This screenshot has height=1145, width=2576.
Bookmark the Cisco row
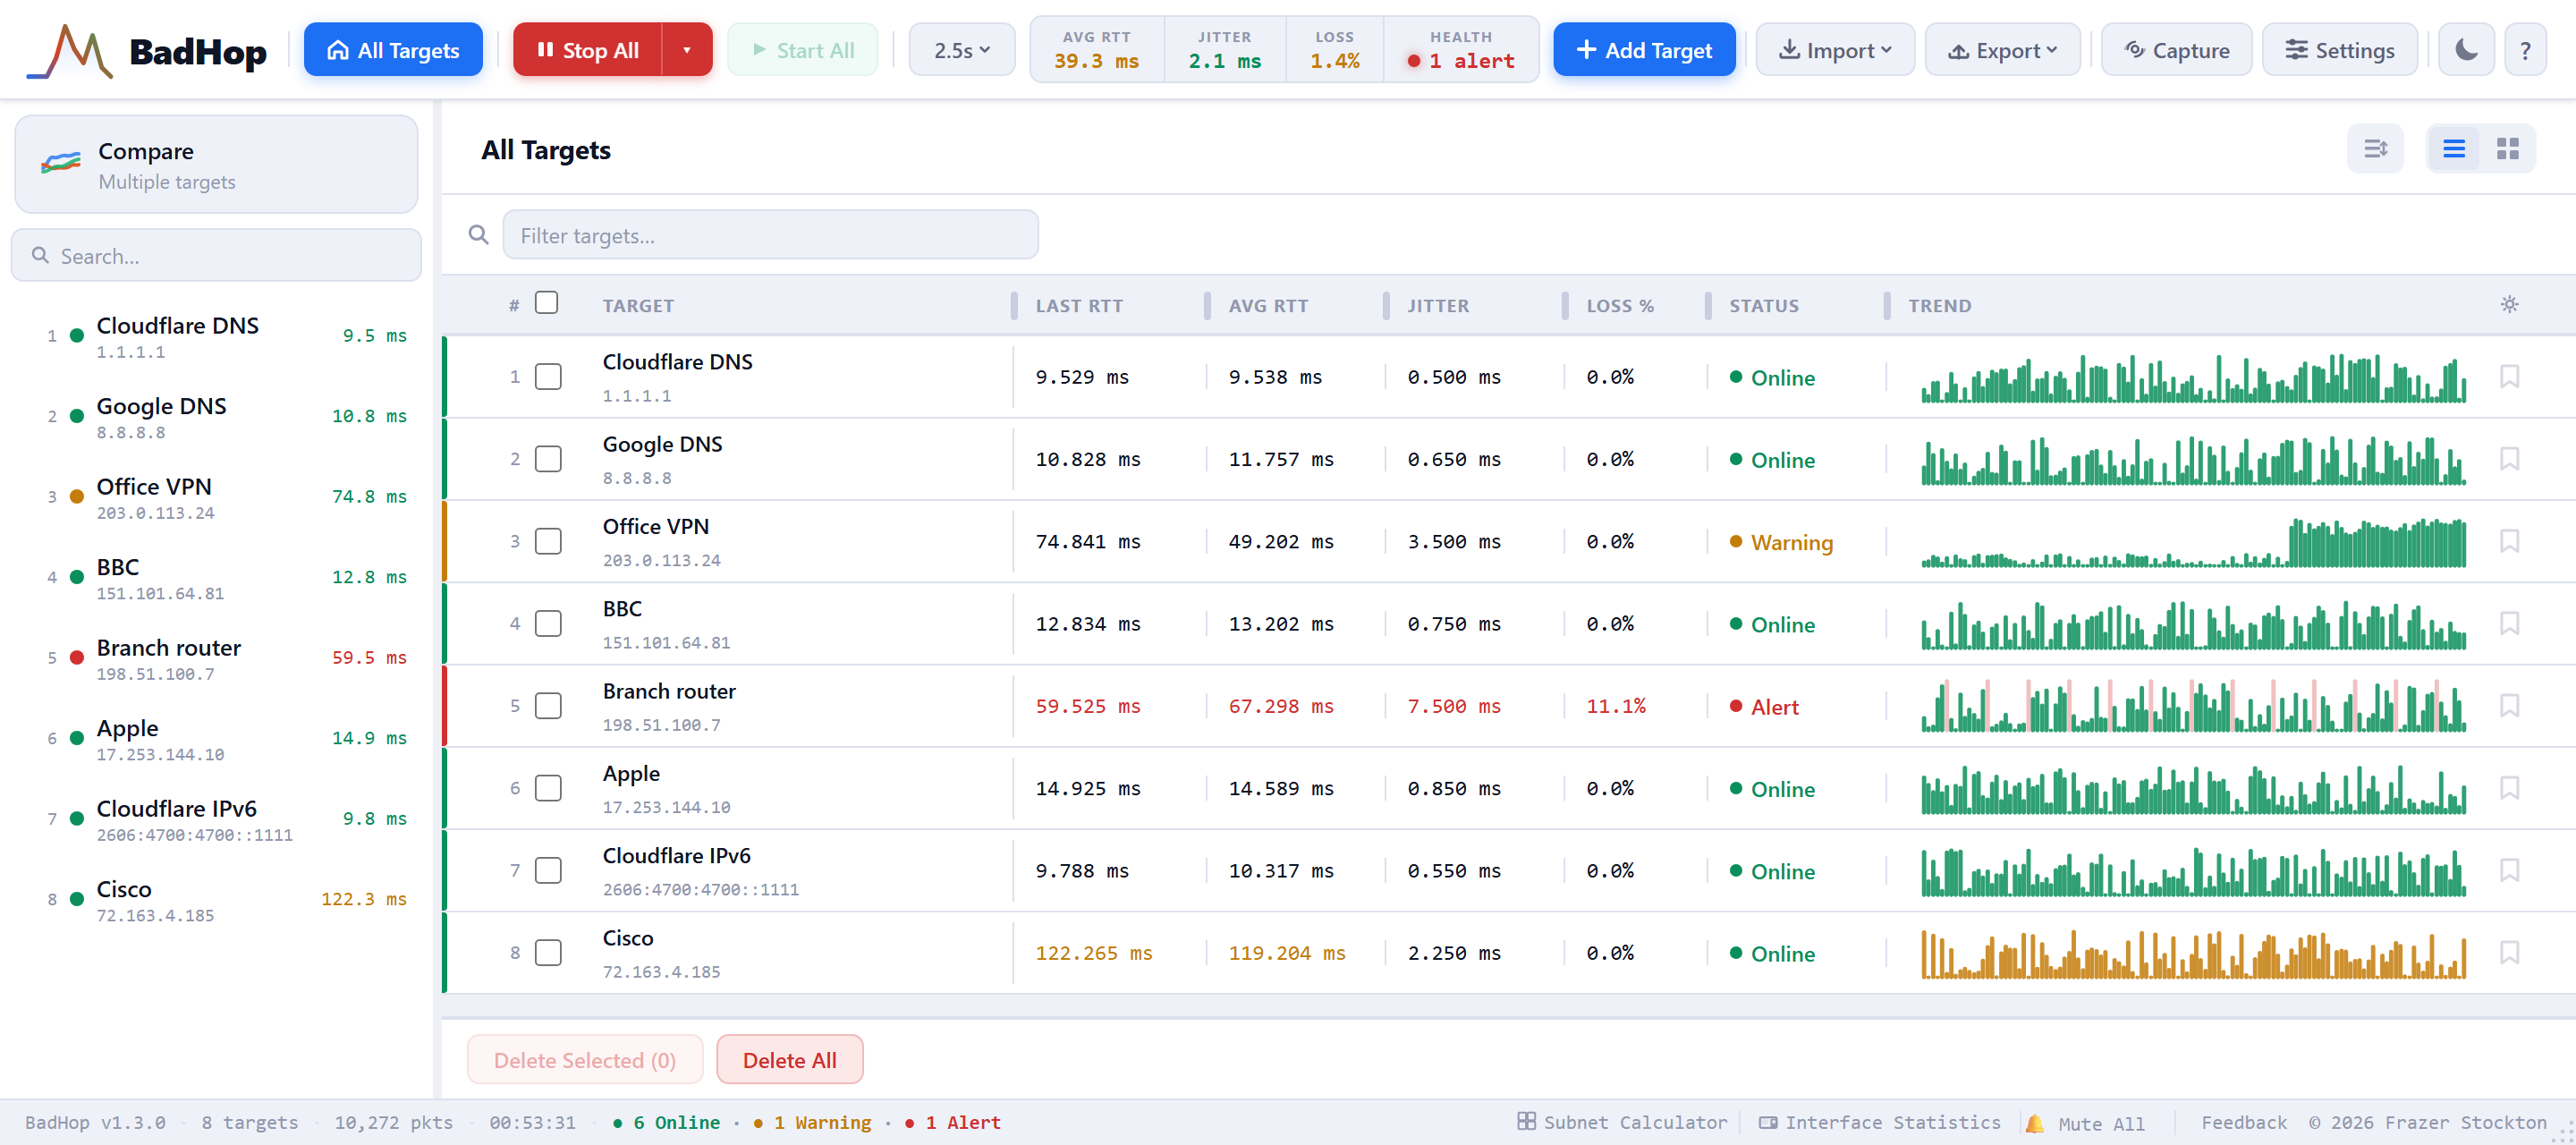click(x=2509, y=952)
